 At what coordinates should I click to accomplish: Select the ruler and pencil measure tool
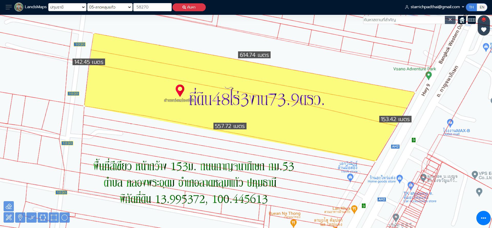point(9,218)
